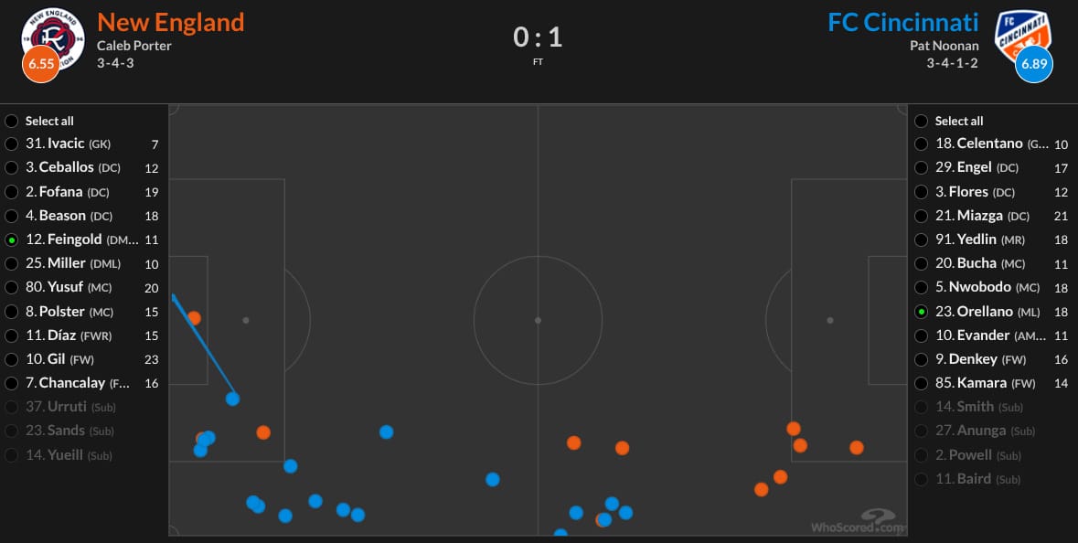Viewport: 1078px width, 543px height.
Task: Toggle New England's Select all radio button
Action: pos(11,121)
